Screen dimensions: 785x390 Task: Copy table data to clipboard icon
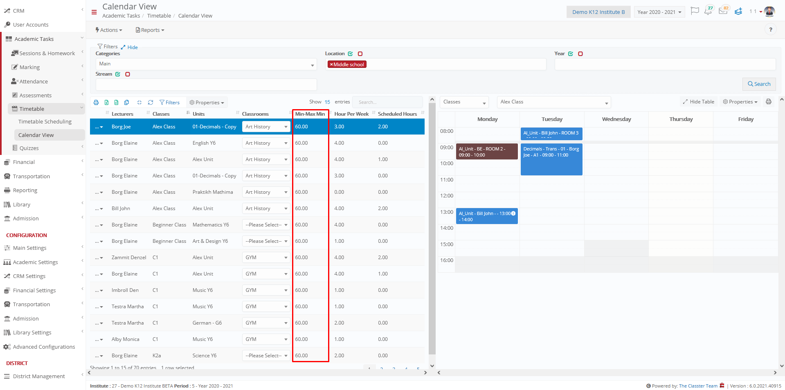[x=126, y=103]
